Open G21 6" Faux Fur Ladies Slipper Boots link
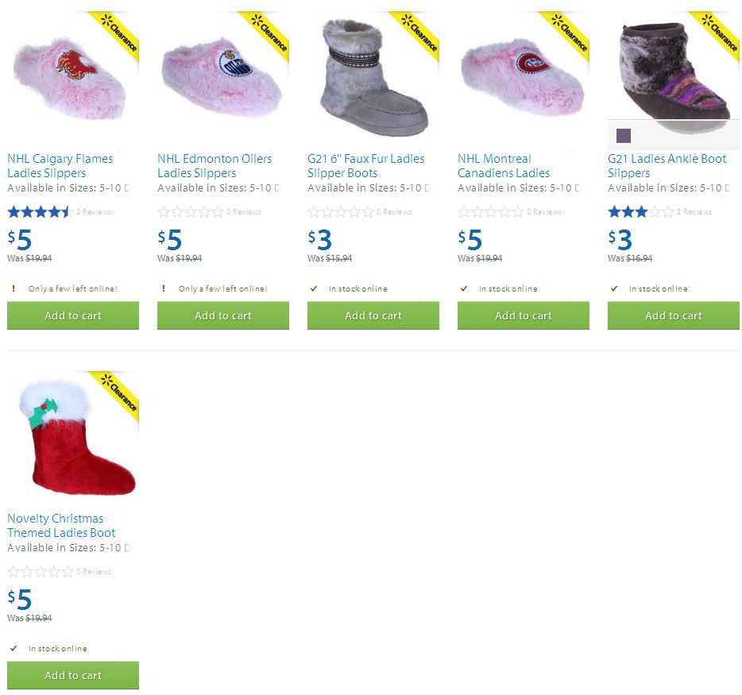Screen dimensions: 742x695 point(365,165)
